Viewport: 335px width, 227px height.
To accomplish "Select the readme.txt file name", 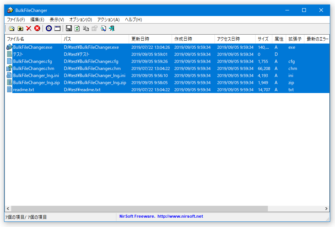I will (24, 90).
